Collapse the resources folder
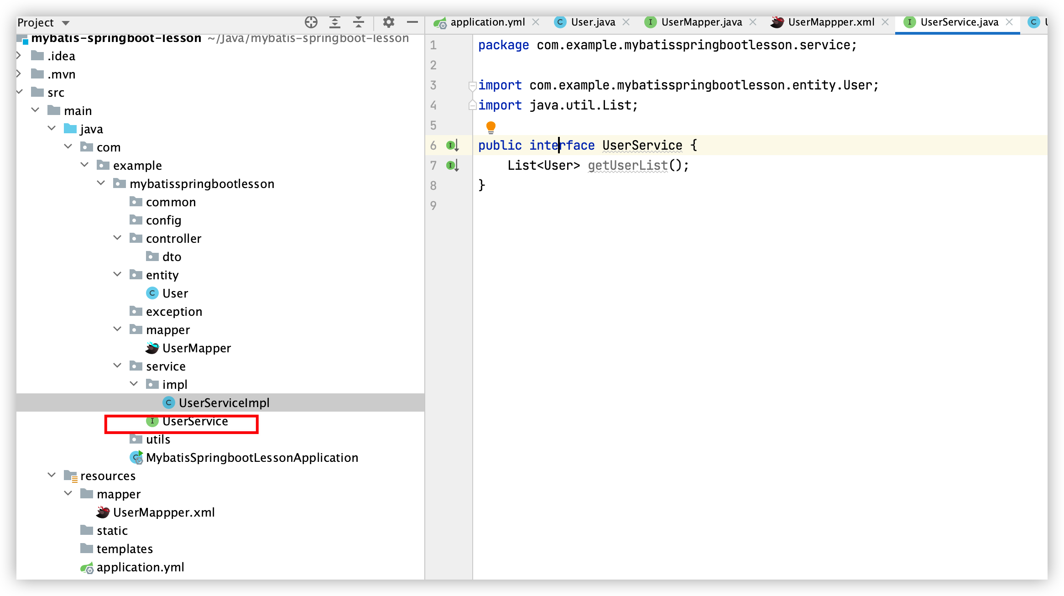 click(x=52, y=475)
